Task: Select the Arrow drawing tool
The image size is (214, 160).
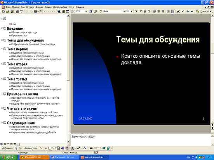Action: pyautogui.click(x=45, y=148)
